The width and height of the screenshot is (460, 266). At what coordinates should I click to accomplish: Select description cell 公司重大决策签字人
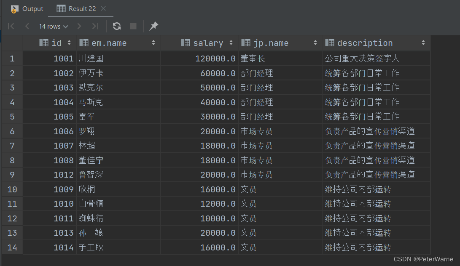click(377, 59)
